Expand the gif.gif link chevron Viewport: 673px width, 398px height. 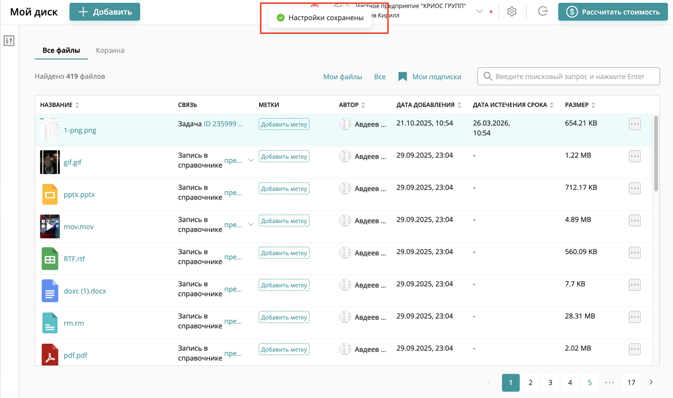coord(251,160)
